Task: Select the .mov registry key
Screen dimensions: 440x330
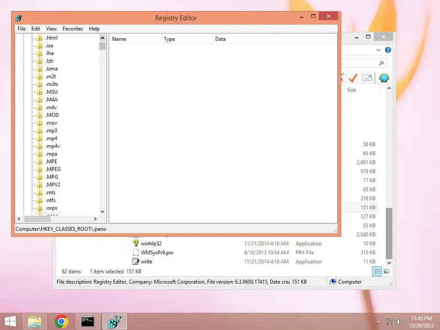Action: [52, 123]
